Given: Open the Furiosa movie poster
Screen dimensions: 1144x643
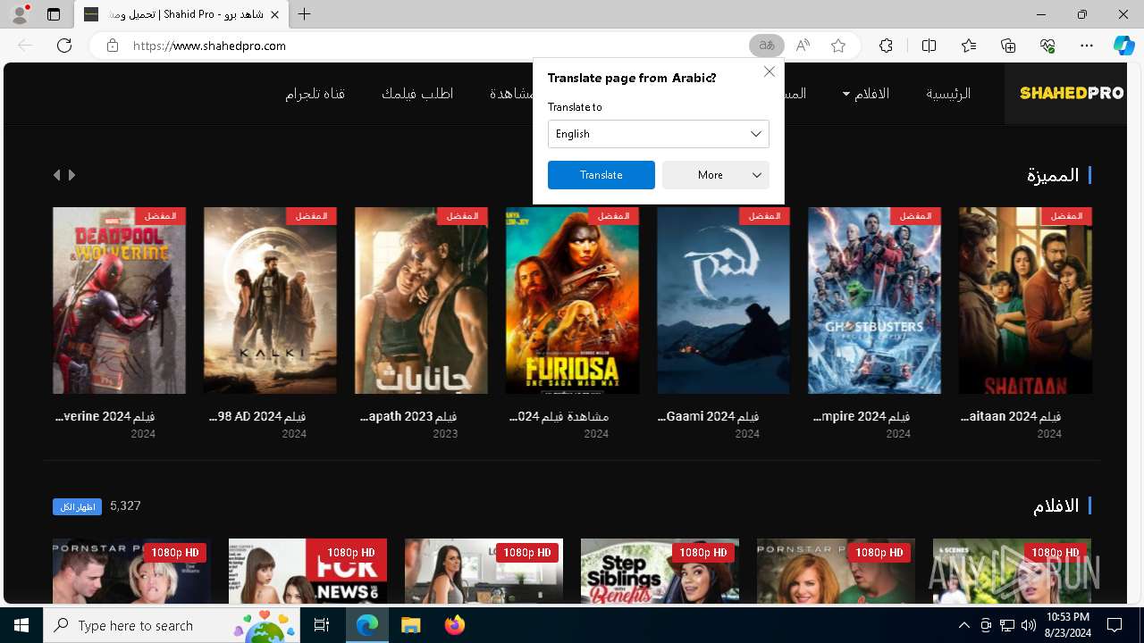Looking at the screenshot, I should (572, 300).
